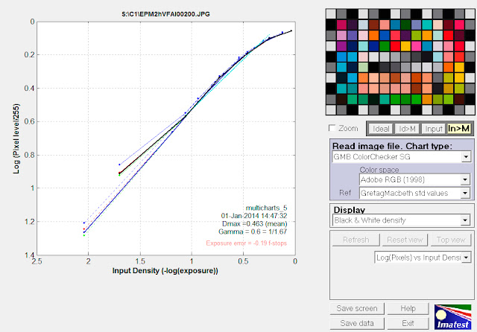477x332 pixels.
Task: Click the Refresh button
Action: tap(356, 240)
